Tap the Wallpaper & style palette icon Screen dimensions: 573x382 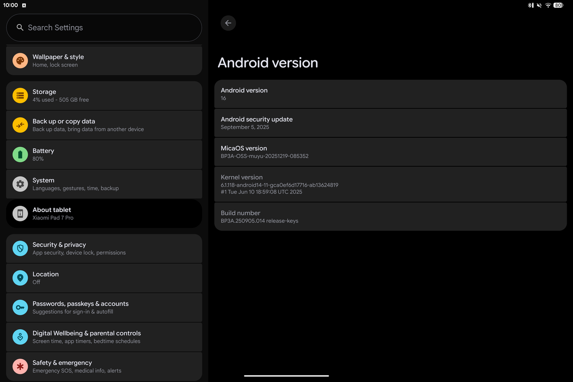point(20,60)
